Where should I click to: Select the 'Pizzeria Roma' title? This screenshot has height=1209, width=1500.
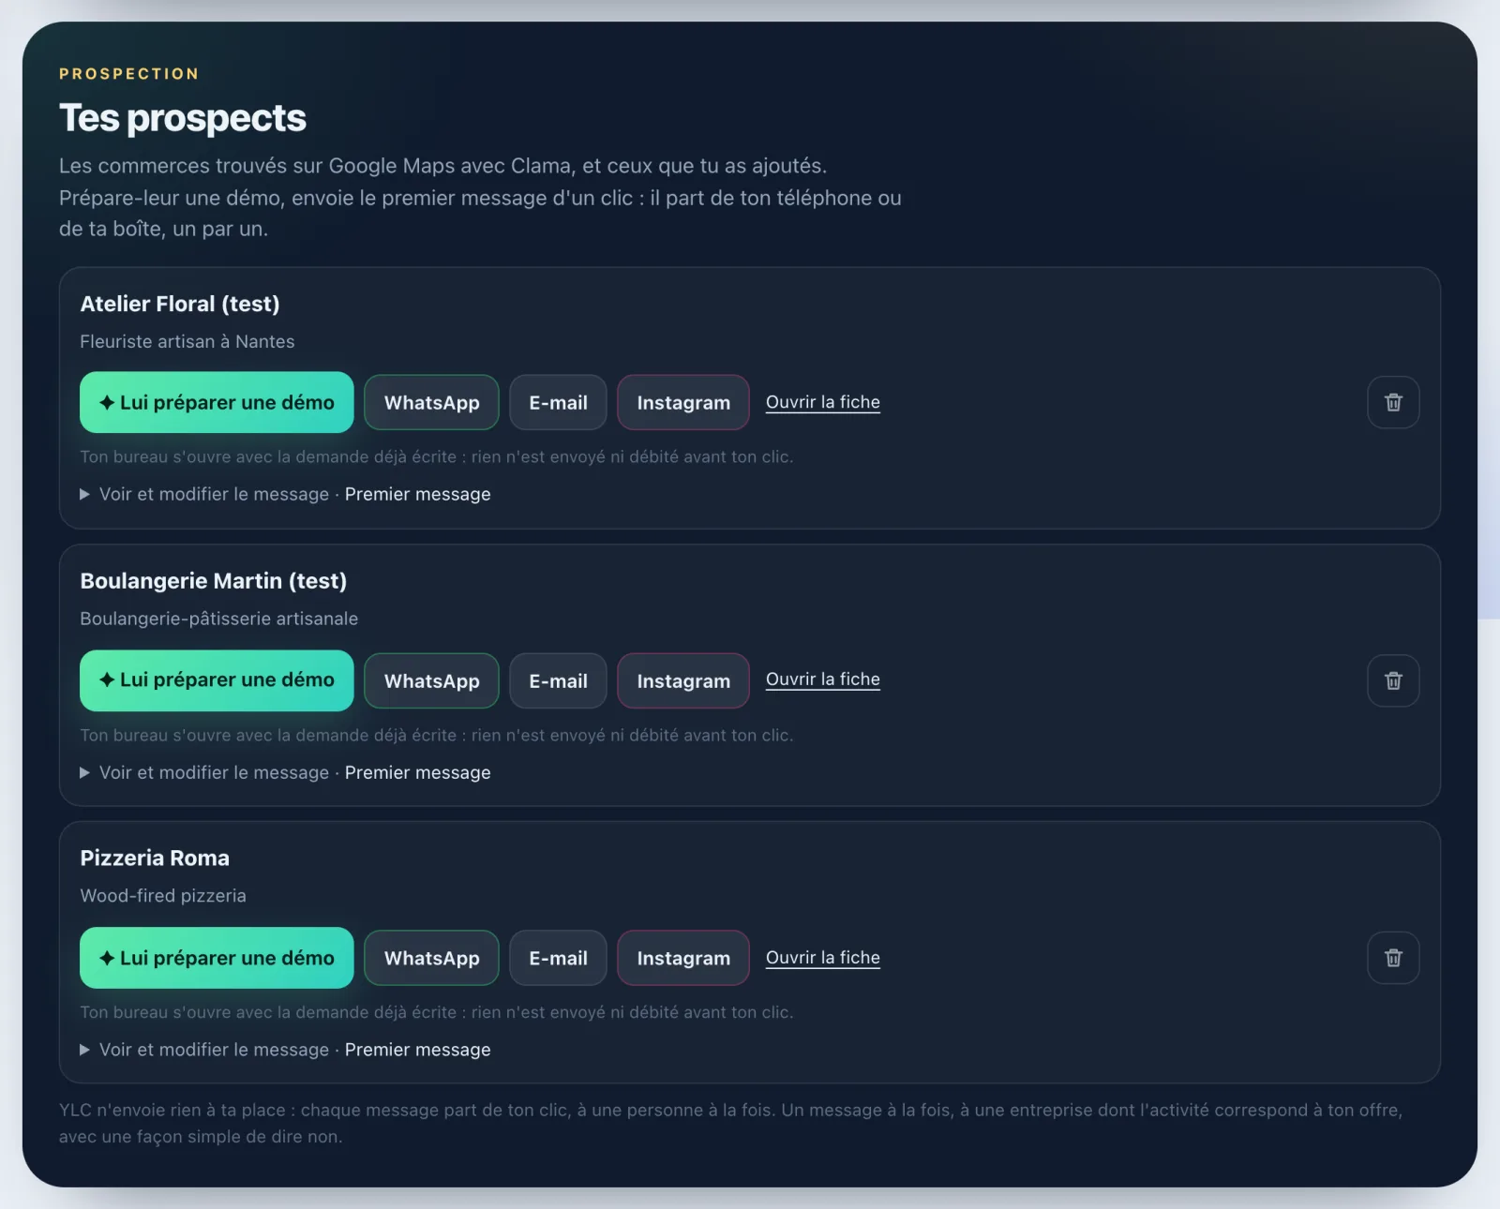(x=155, y=858)
